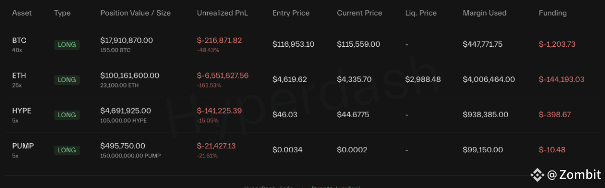Click the Margin Used column header
This screenshot has width=605, height=188.
(485, 13)
